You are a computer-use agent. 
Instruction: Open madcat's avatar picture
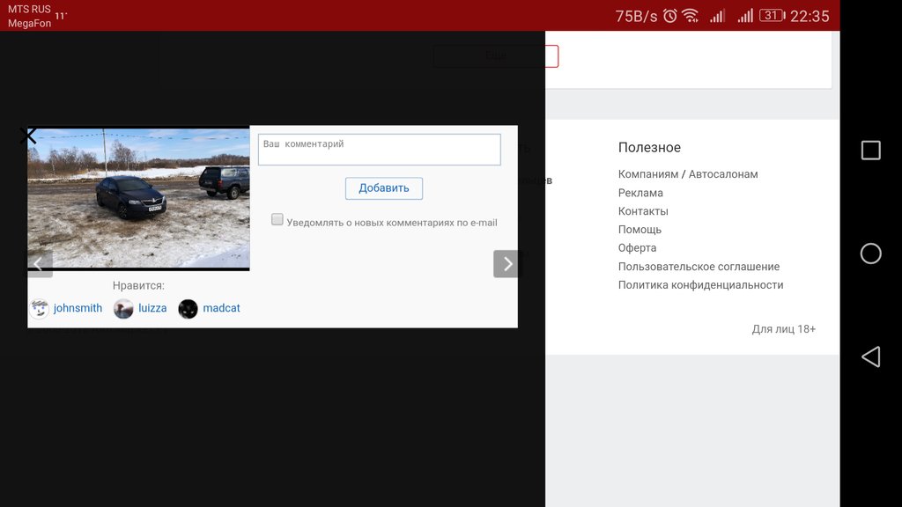[188, 309]
